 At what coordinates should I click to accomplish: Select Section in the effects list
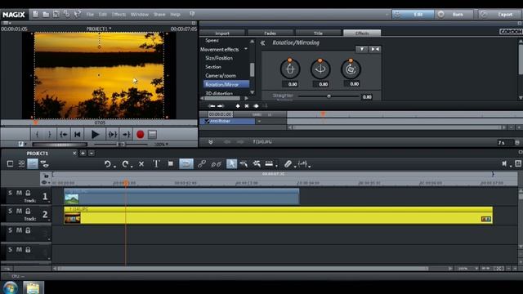pos(213,67)
